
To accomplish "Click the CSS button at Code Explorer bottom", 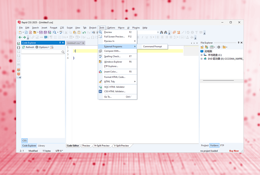I will [x=24, y=140].
